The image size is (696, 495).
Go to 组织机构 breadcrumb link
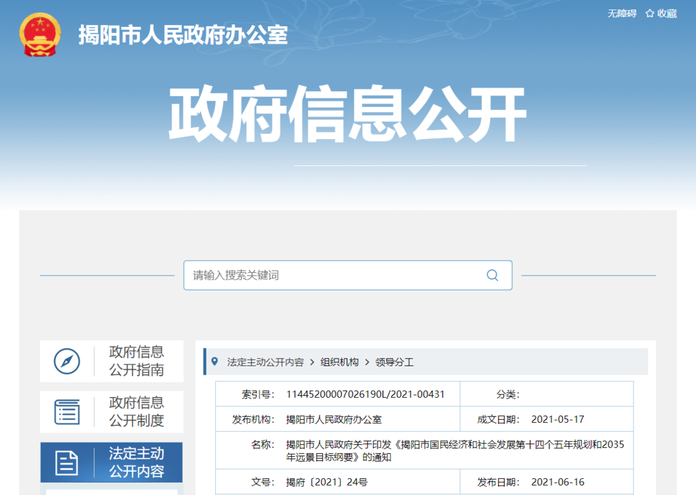(340, 362)
